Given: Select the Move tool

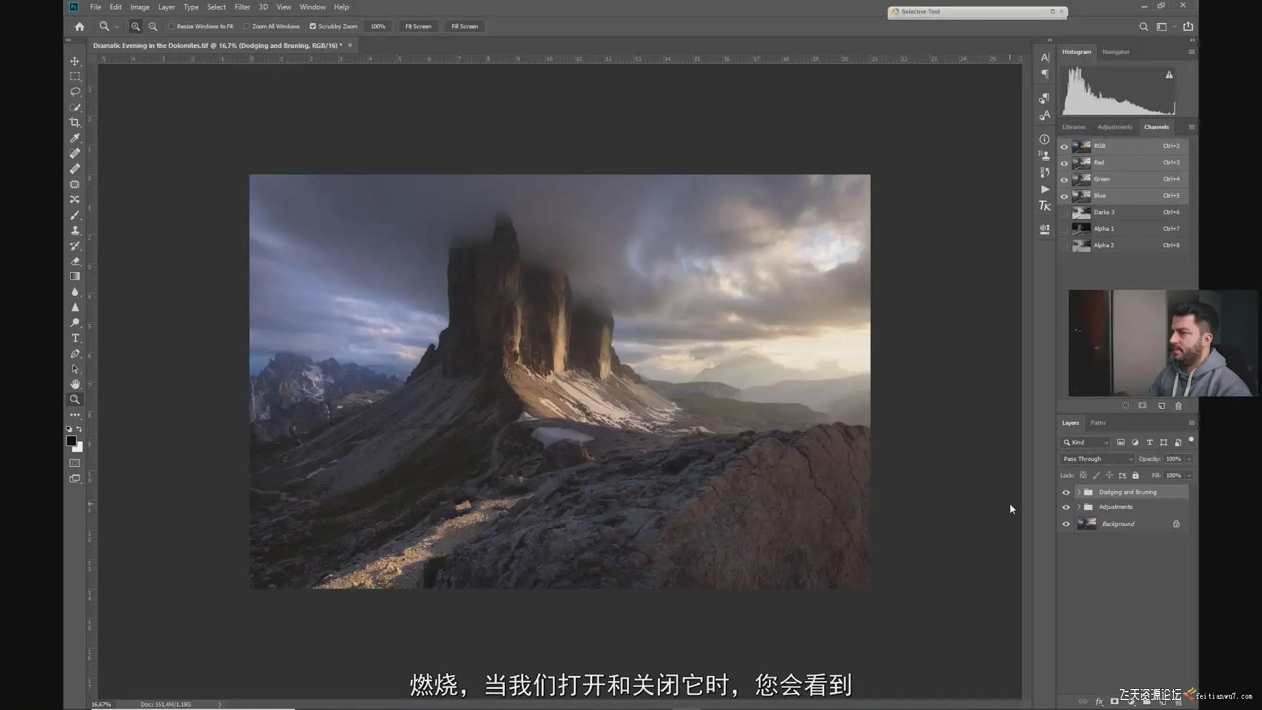Looking at the screenshot, I should 75,61.
